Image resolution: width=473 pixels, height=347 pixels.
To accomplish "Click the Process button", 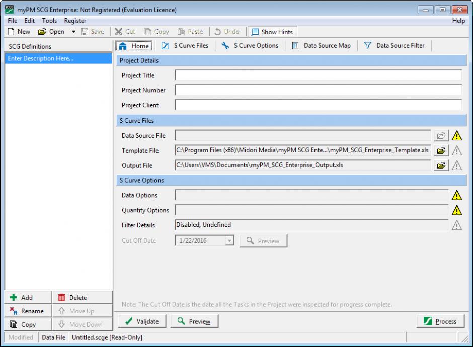I will click(x=440, y=321).
